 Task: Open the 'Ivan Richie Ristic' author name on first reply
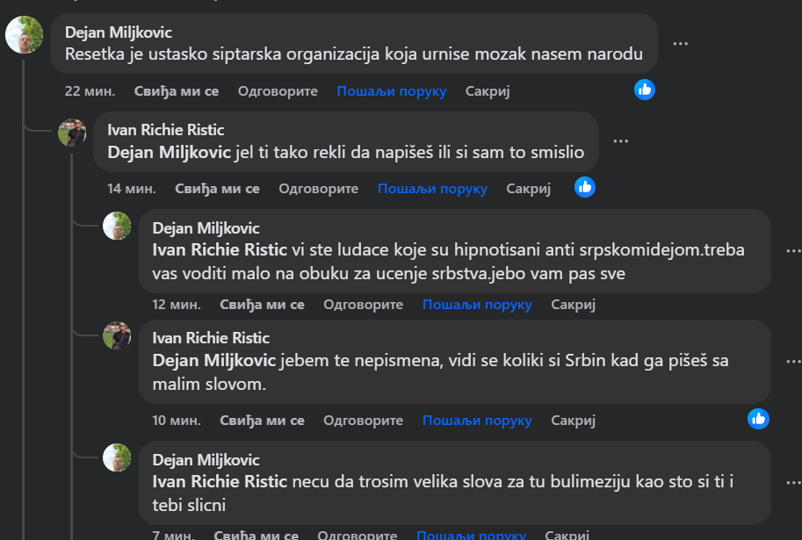(165, 130)
